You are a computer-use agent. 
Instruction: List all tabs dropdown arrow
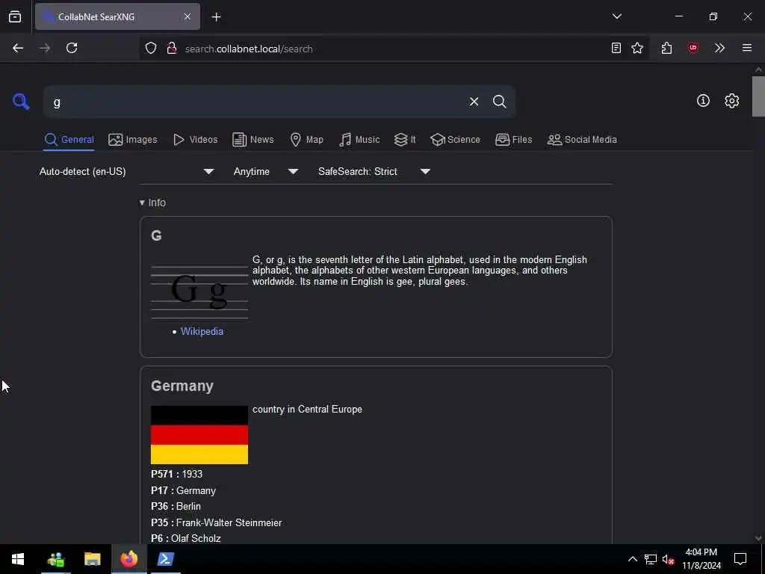616,16
